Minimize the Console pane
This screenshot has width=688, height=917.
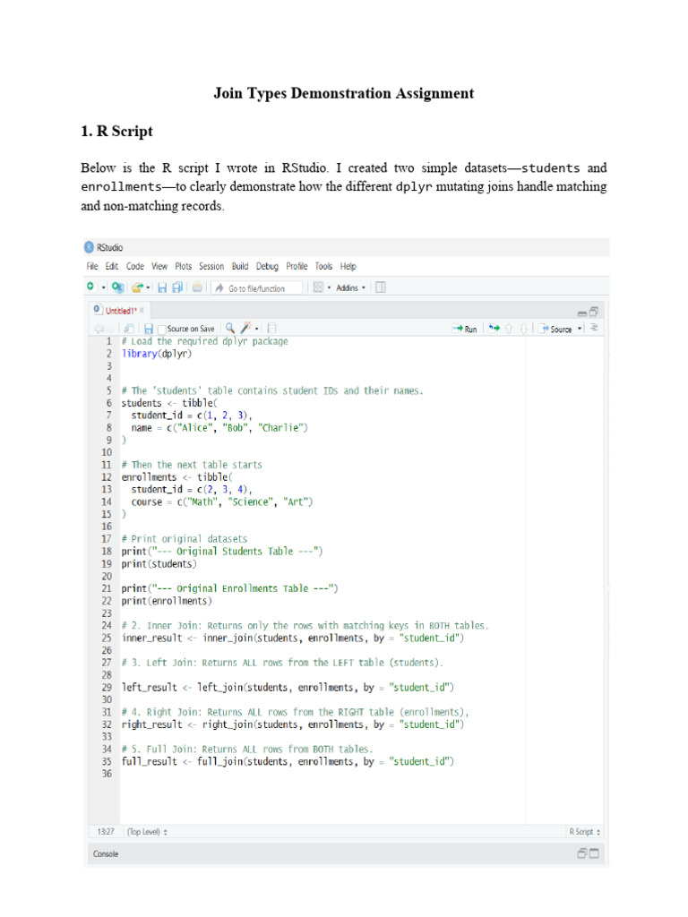[x=582, y=853]
